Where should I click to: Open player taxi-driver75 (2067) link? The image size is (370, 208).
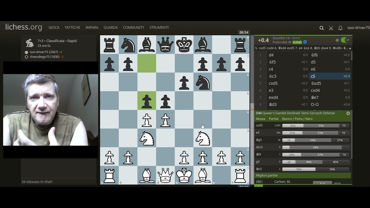(x=44, y=52)
